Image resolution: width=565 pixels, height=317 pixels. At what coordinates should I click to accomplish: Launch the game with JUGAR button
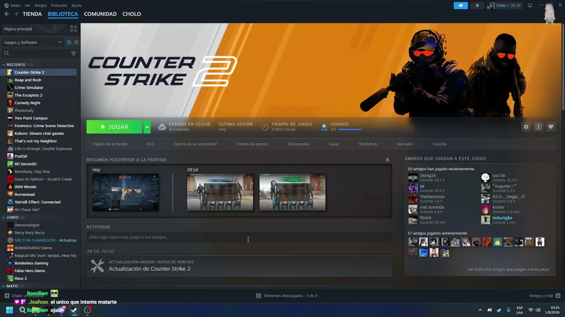(114, 127)
